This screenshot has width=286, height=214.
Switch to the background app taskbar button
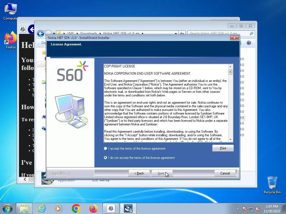pyautogui.click(x=111, y=208)
